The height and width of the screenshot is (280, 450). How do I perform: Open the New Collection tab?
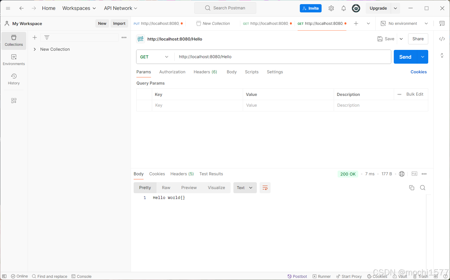coord(213,23)
